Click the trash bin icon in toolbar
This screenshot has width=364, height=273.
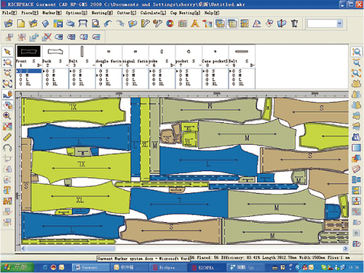point(294,23)
